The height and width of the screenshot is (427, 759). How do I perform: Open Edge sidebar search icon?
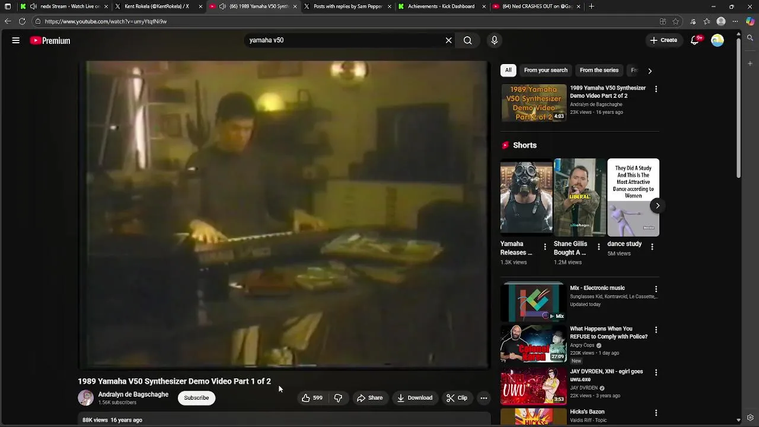click(750, 38)
